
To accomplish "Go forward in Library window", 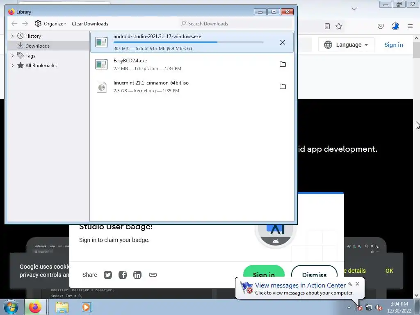I will pos(25,23).
